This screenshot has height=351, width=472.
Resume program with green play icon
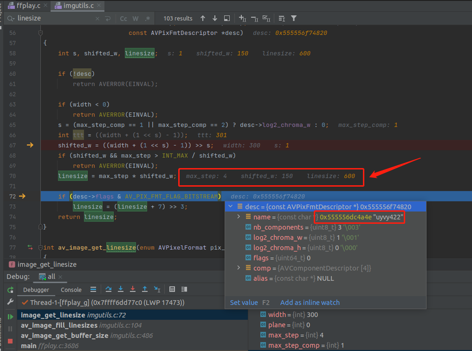tap(10, 317)
